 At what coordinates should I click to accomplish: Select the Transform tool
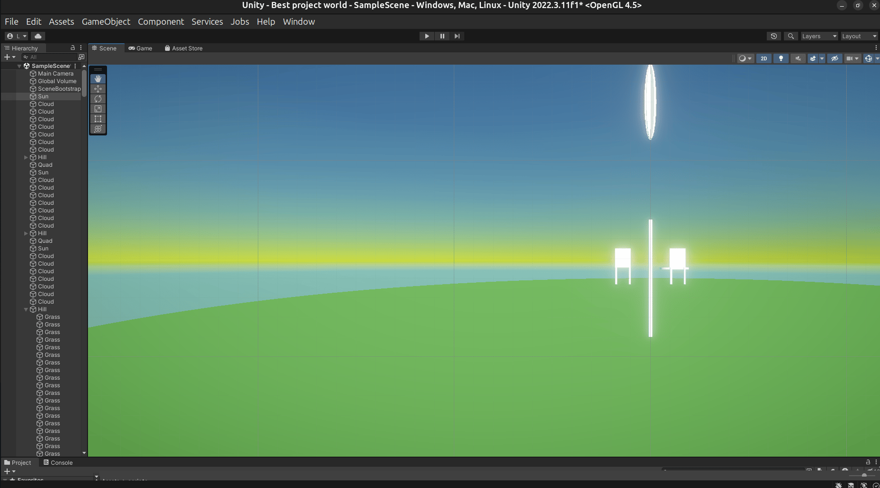98,129
